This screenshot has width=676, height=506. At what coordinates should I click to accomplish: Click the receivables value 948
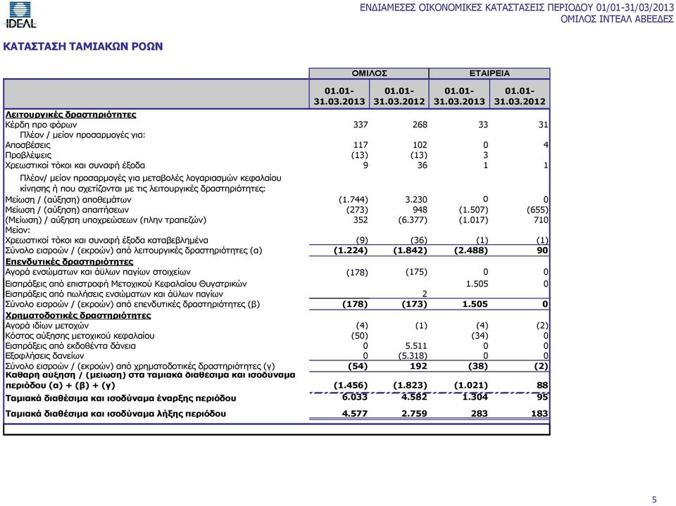tap(420, 210)
